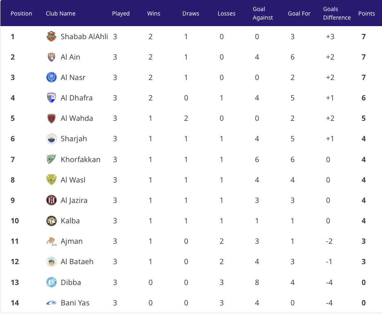Click the Al Ain club crest
The height and width of the screenshot is (314, 382).
[51, 57]
